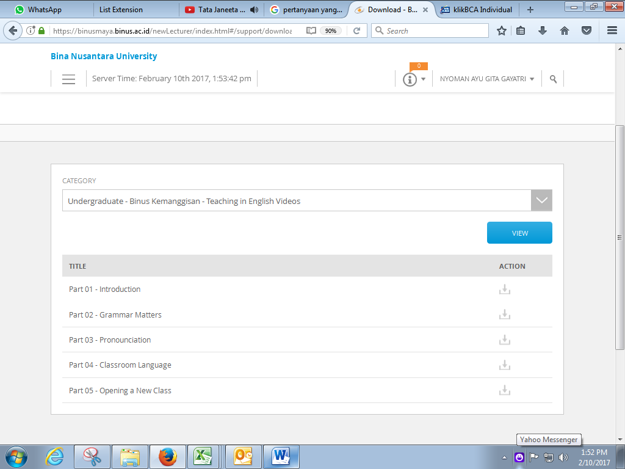This screenshot has height=469, width=625.
Task: Download Part 04 - Classroom Language file
Action: point(504,365)
